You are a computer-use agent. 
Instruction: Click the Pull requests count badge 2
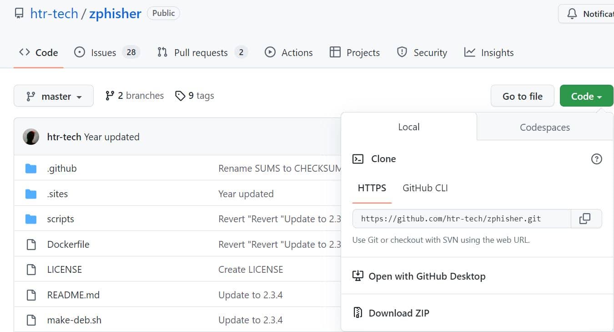tap(241, 52)
